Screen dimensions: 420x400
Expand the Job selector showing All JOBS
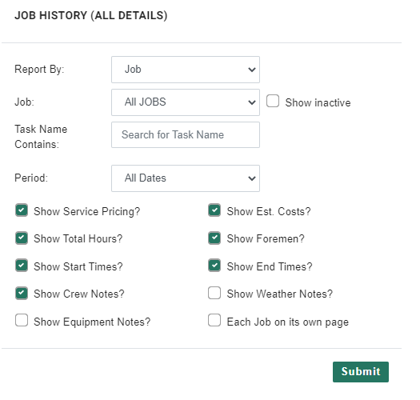tap(186, 102)
